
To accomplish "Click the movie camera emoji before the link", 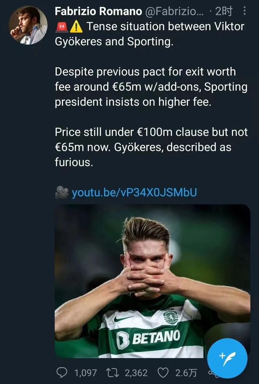I will click(x=62, y=193).
